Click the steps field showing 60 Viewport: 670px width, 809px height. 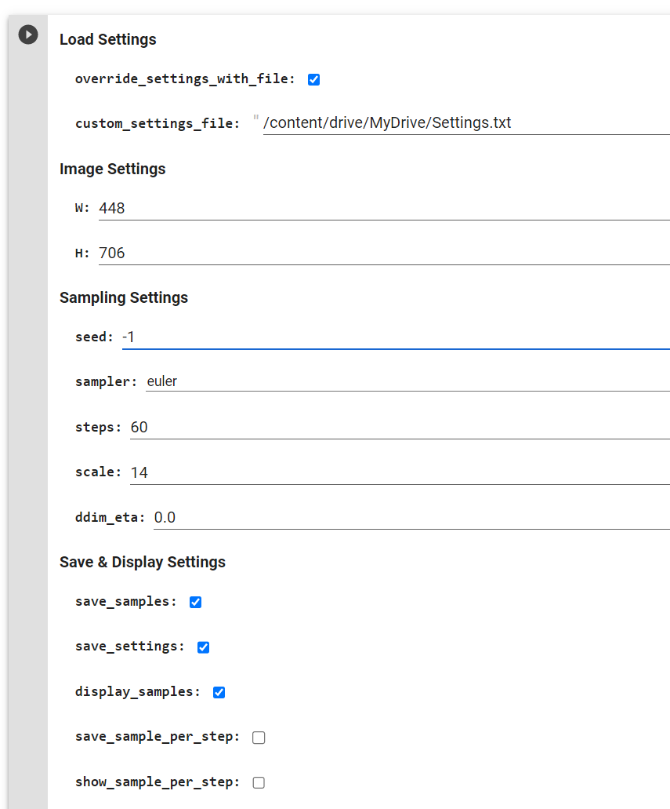[400, 427]
